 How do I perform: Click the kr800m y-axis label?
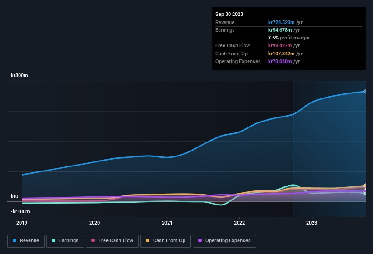coord(19,75)
